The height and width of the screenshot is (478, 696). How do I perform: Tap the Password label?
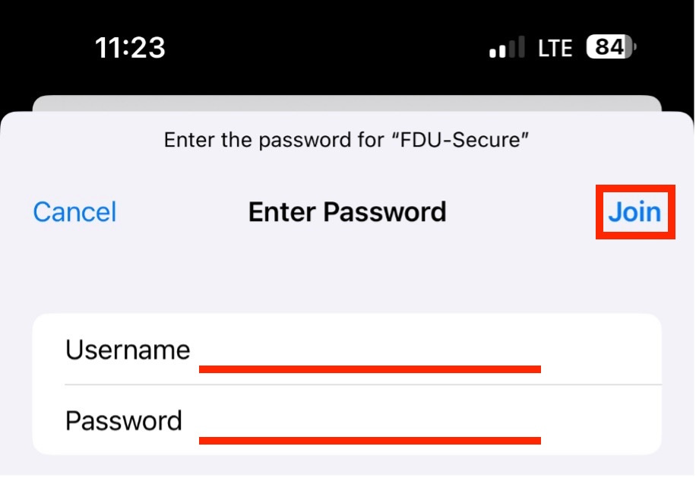coord(124,420)
